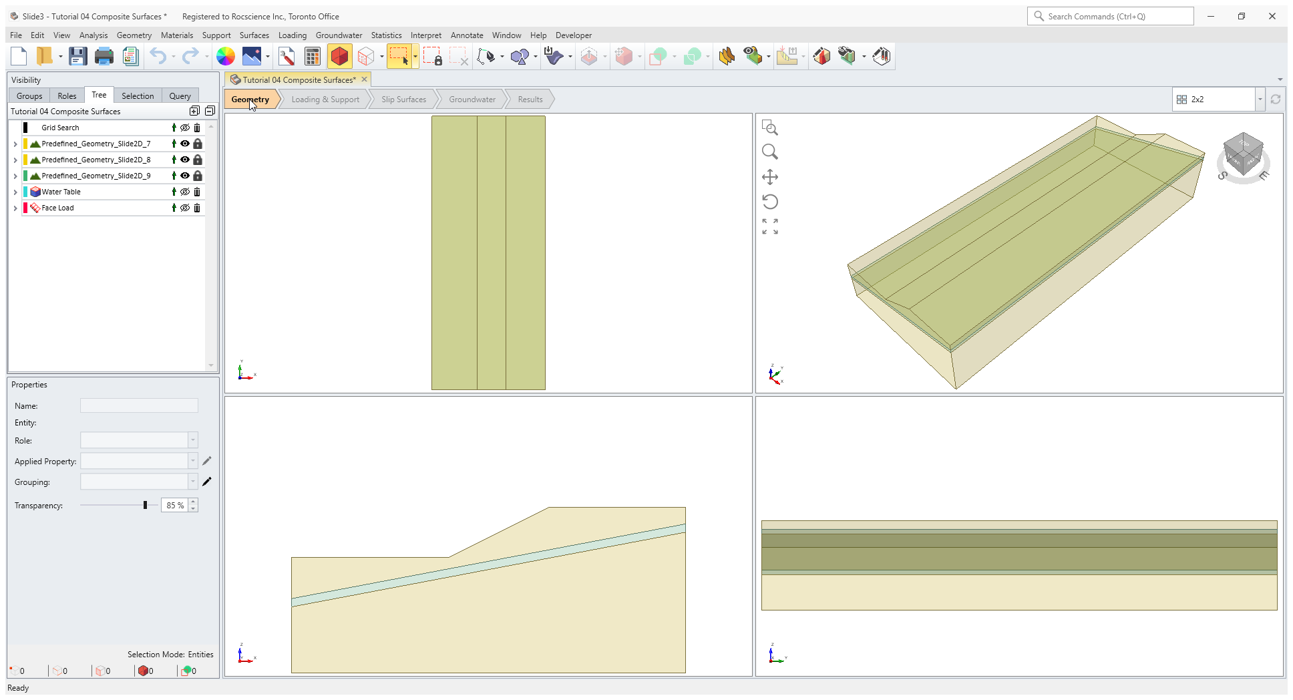This screenshot has width=1293, height=700.
Task: Switch to the Roles visibility tab
Action: 67,96
